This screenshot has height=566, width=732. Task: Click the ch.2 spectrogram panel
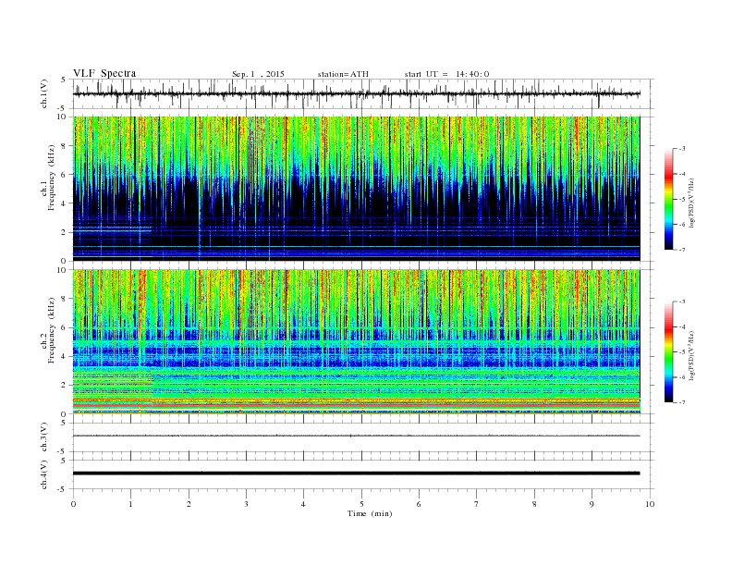point(357,341)
